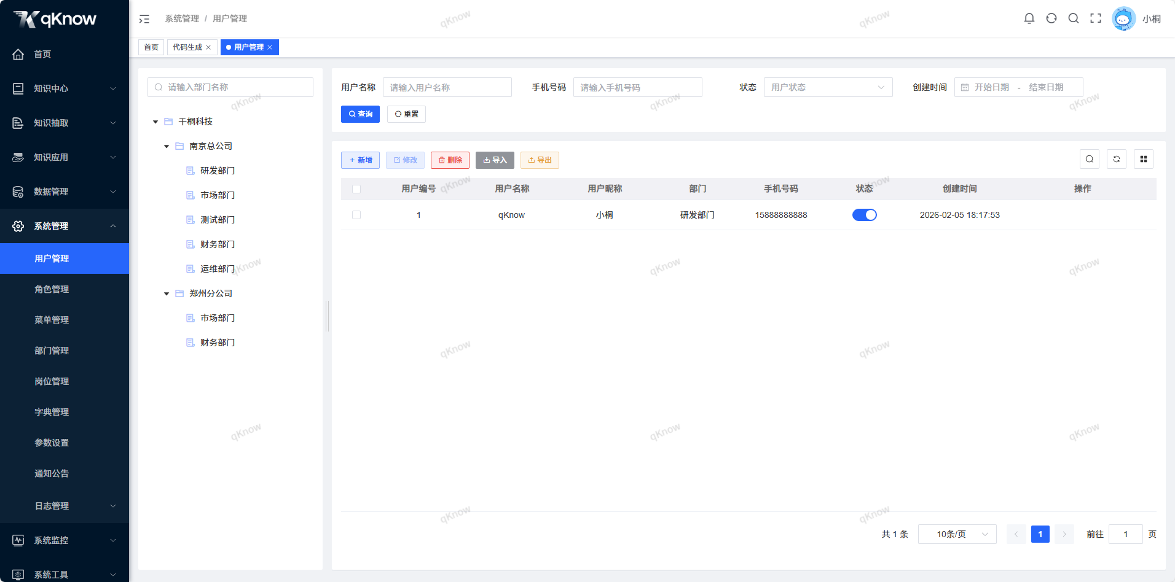Collapse the 系统管理 menu
Viewport: 1175px width, 582px height.
[113, 226]
